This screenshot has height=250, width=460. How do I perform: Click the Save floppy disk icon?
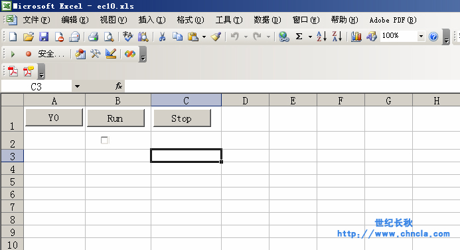pyautogui.click(x=44, y=37)
